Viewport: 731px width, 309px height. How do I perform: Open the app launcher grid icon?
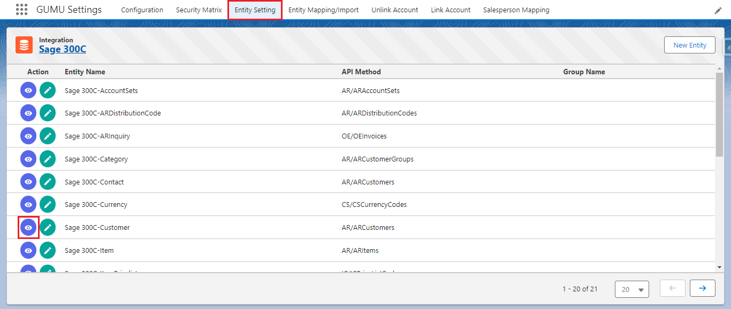point(21,10)
